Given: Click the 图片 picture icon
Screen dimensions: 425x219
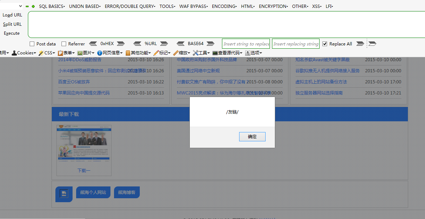Looking at the screenshot, I should [80, 53].
